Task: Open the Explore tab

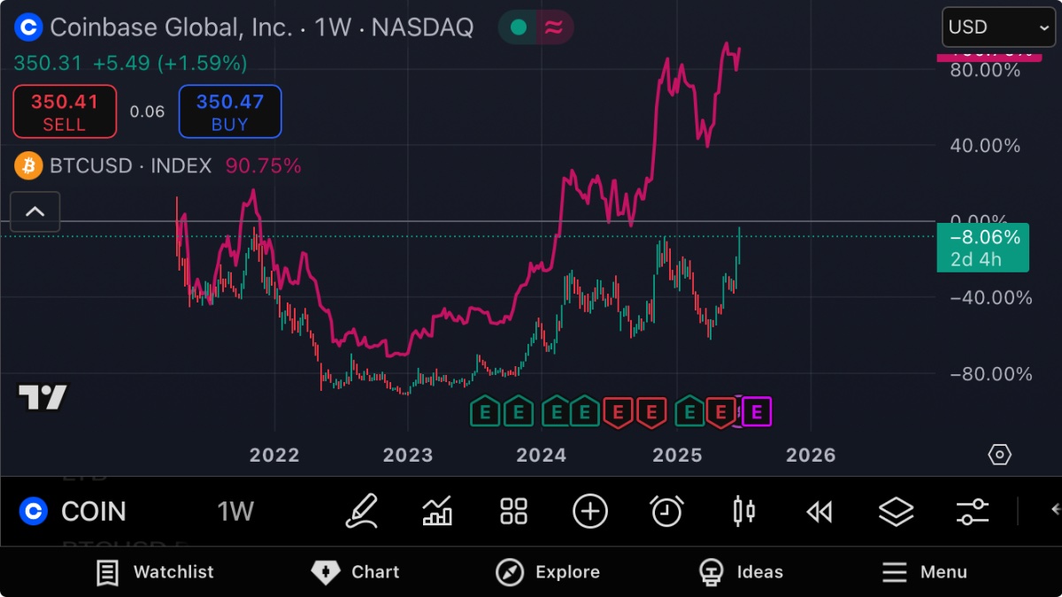Action: coord(548,572)
